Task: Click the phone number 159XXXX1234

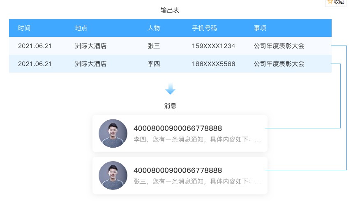Action: [213, 46]
